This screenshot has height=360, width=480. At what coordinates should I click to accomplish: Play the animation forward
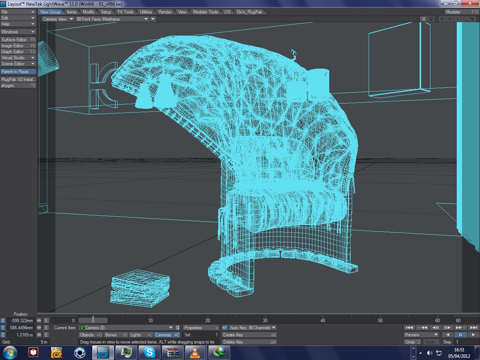[473, 335]
